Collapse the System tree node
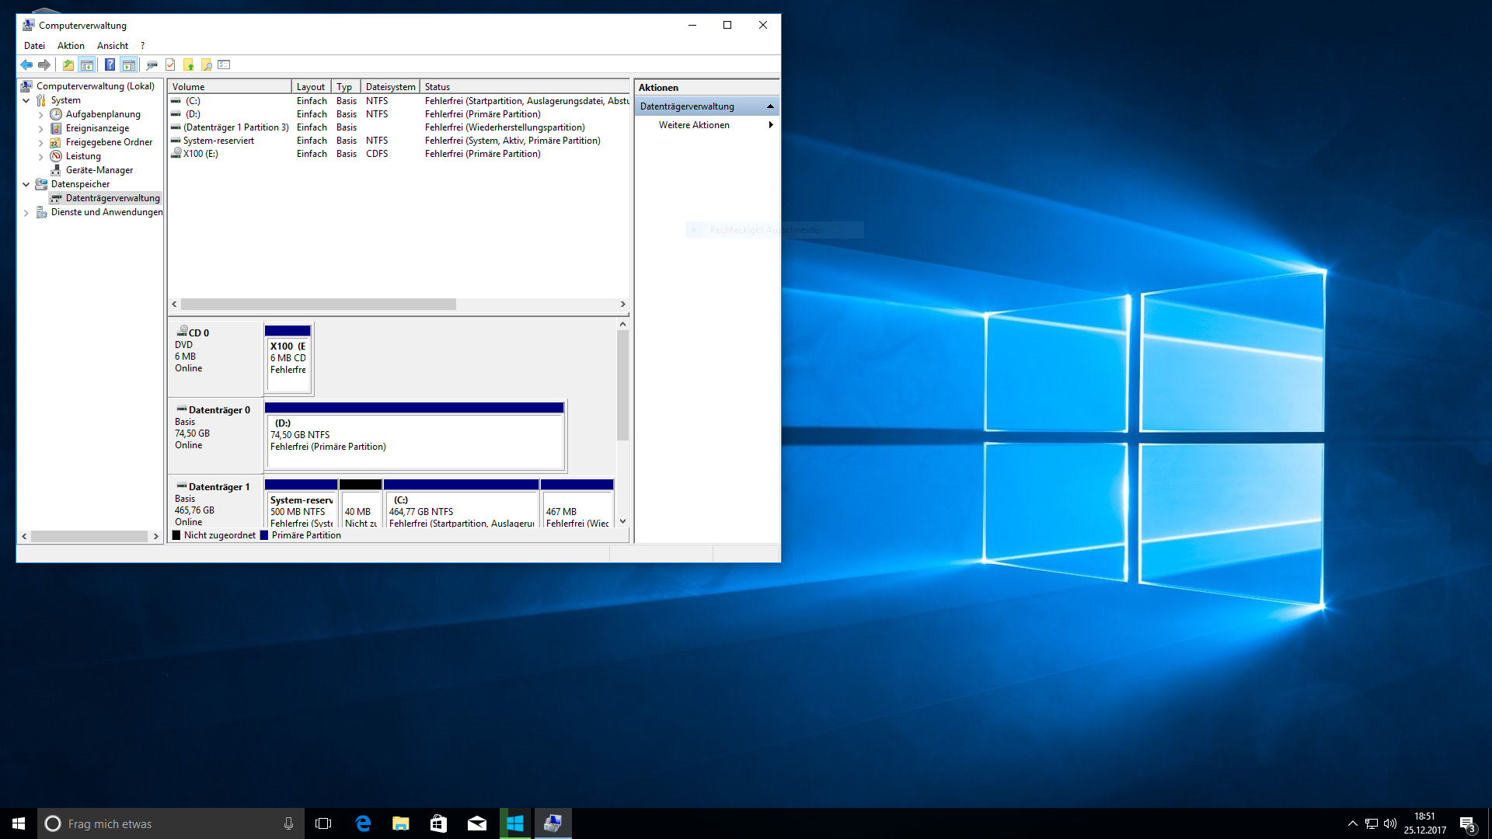This screenshot has width=1492, height=839. click(26, 101)
